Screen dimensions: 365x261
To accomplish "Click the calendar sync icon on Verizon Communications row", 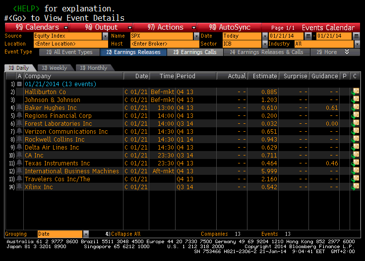I will coord(355,131).
